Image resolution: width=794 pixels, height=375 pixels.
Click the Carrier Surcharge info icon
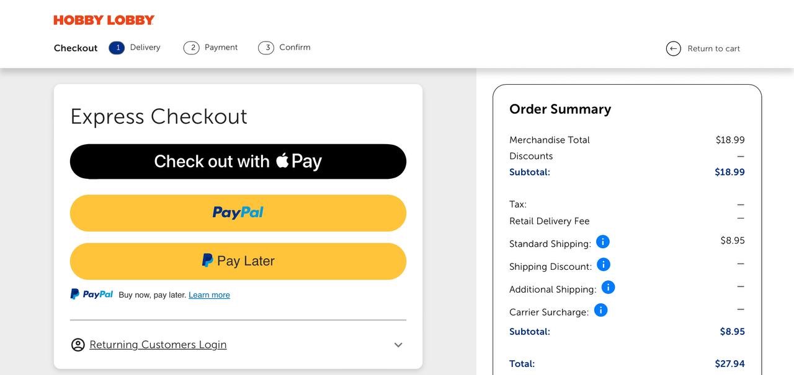[x=600, y=310]
